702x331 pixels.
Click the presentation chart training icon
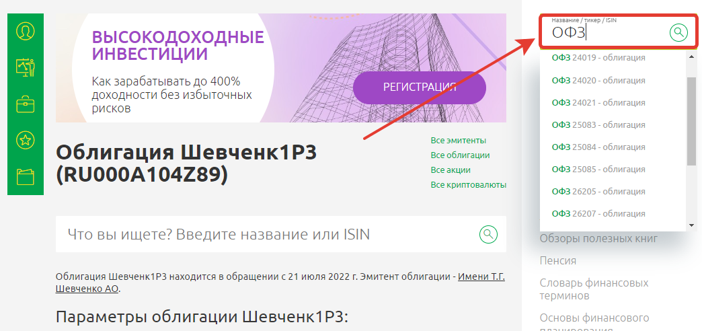point(26,67)
